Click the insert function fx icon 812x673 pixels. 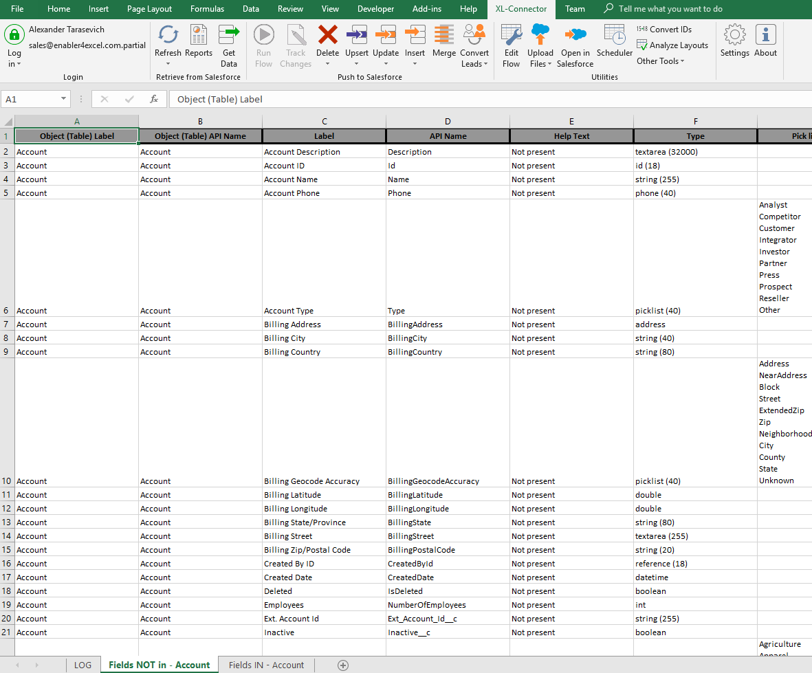click(154, 99)
